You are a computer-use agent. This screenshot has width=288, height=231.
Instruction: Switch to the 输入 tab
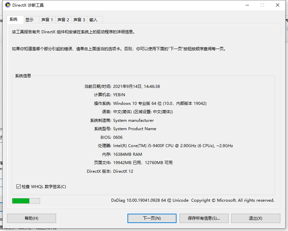tap(94, 20)
